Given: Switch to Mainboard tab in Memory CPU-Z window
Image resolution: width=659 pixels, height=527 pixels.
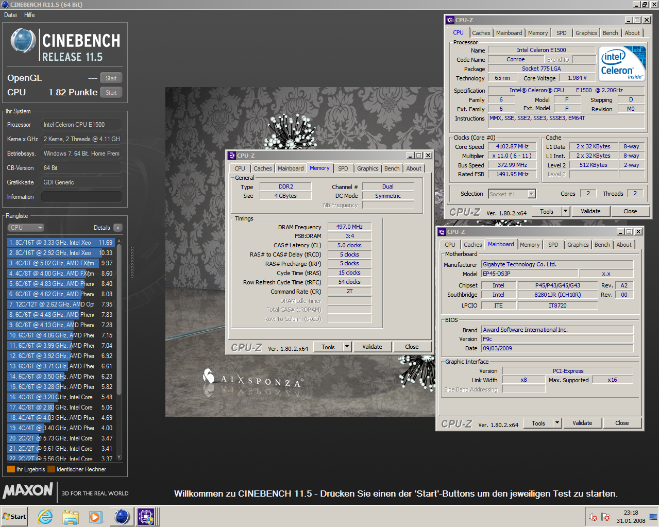Looking at the screenshot, I should [291, 168].
